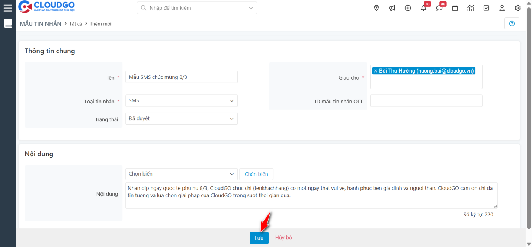
Task: Click the notebook icon in the left sidebar
Action: tap(7, 23)
